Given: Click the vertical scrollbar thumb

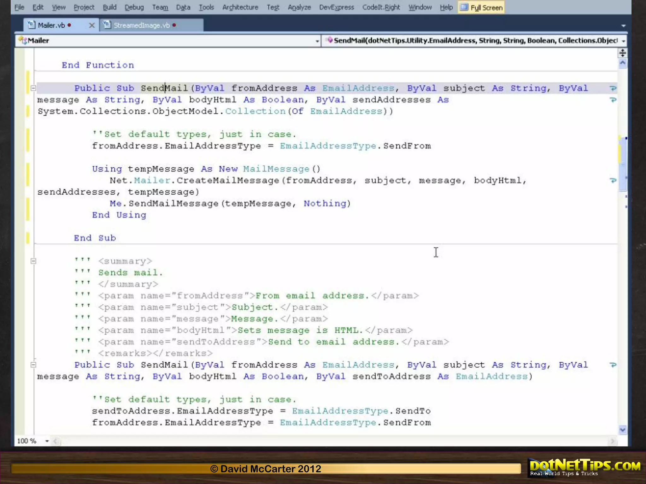Looking at the screenshot, I should [622, 164].
